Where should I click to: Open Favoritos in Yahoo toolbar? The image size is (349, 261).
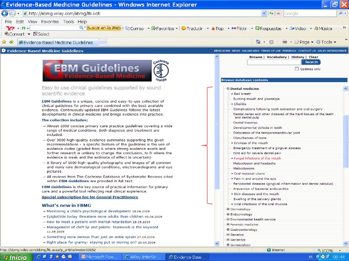pyautogui.click(x=163, y=29)
